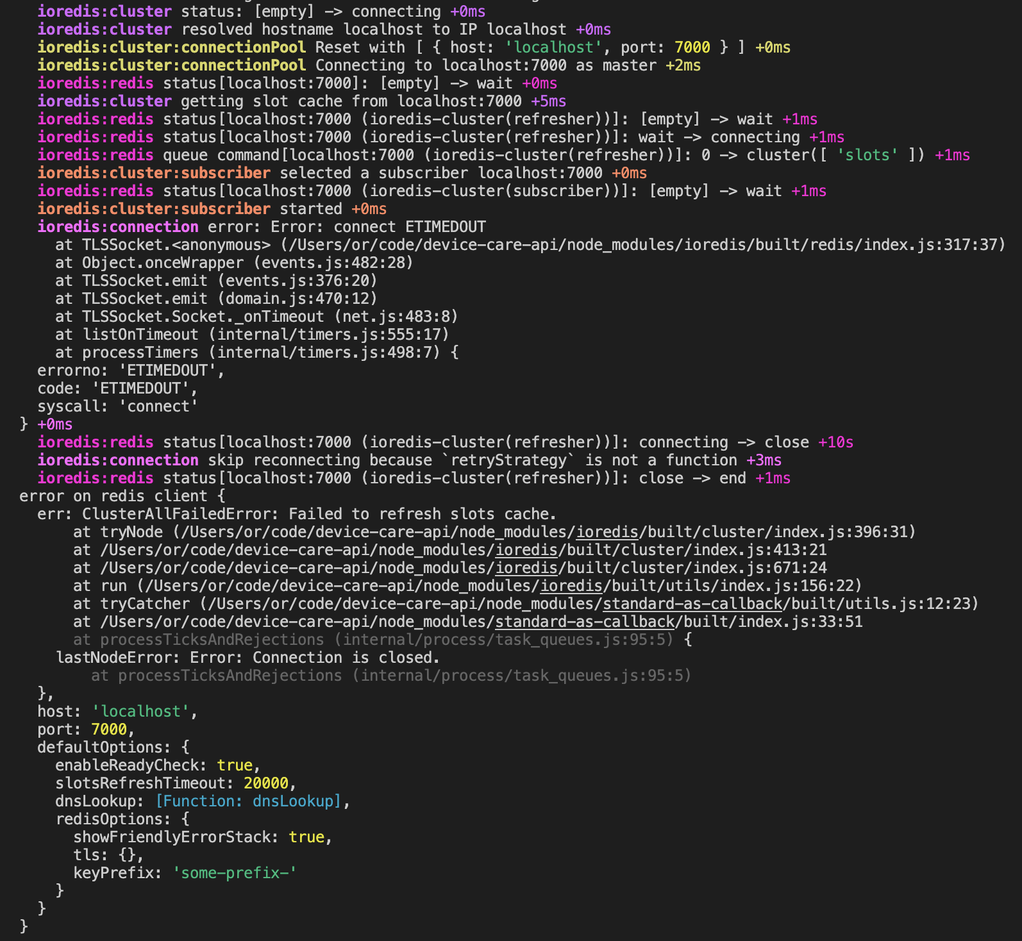Image resolution: width=1022 pixels, height=941 pixels.
Task: Click underlined ioredis in index.js:413:21 line
Action: (526, 550)
